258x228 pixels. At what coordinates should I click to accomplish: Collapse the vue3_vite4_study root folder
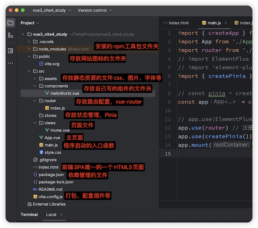point(23,34)
